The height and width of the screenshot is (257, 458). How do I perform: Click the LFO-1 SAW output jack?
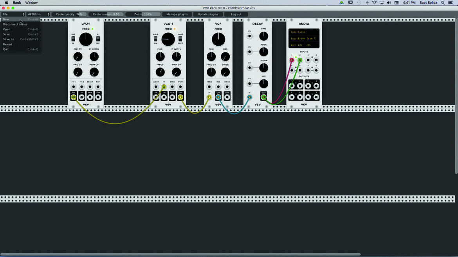90,97
